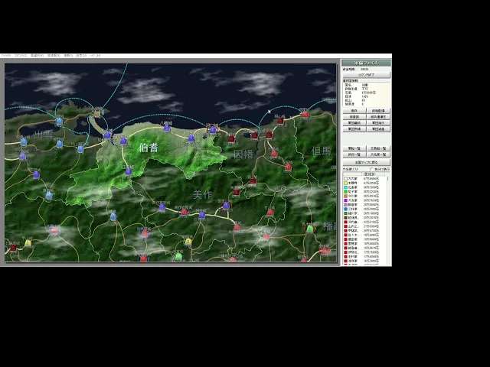This screenshot has width=490, height=367.
Task: Click the 美作 province label on the map
Action: tap(202, 195)
